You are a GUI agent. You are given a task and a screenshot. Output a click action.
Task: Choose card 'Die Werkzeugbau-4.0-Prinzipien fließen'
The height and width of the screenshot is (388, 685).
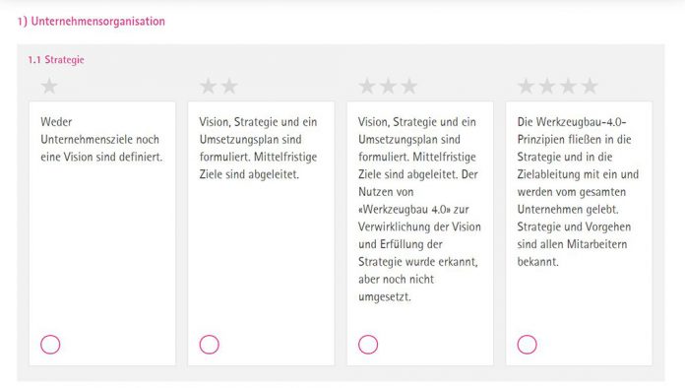click(x=580, y=233)
